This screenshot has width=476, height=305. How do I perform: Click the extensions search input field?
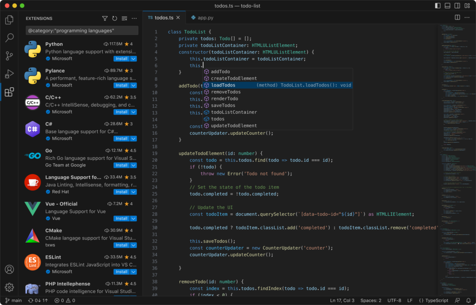point(82,31)
